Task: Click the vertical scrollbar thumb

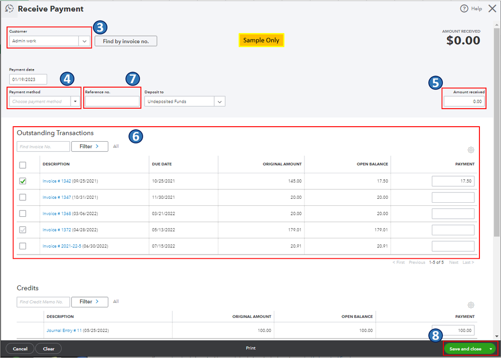Action: [496, 132]
